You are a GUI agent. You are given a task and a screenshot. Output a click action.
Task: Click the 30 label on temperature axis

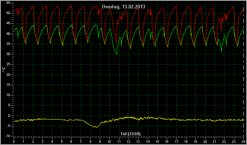pos(8,54)
